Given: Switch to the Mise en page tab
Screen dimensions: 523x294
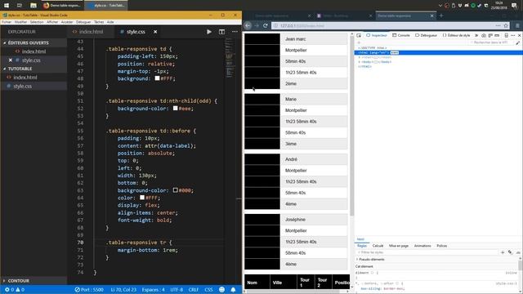Looking at the screenshot, I should (x=399, y=246).
